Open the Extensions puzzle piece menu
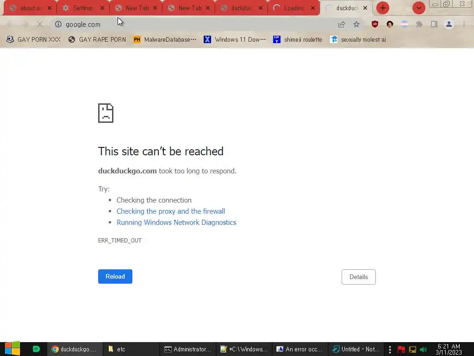 pyautogui.click(x=419, y=24)
